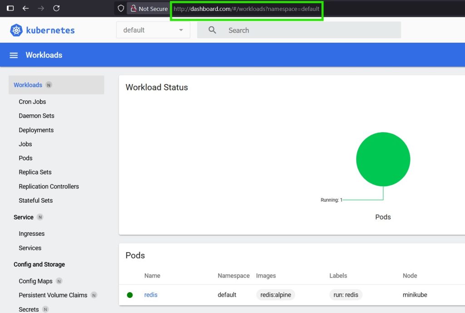
Task: Click the browser sidebar panel icon
Action: tap(10, 8)
